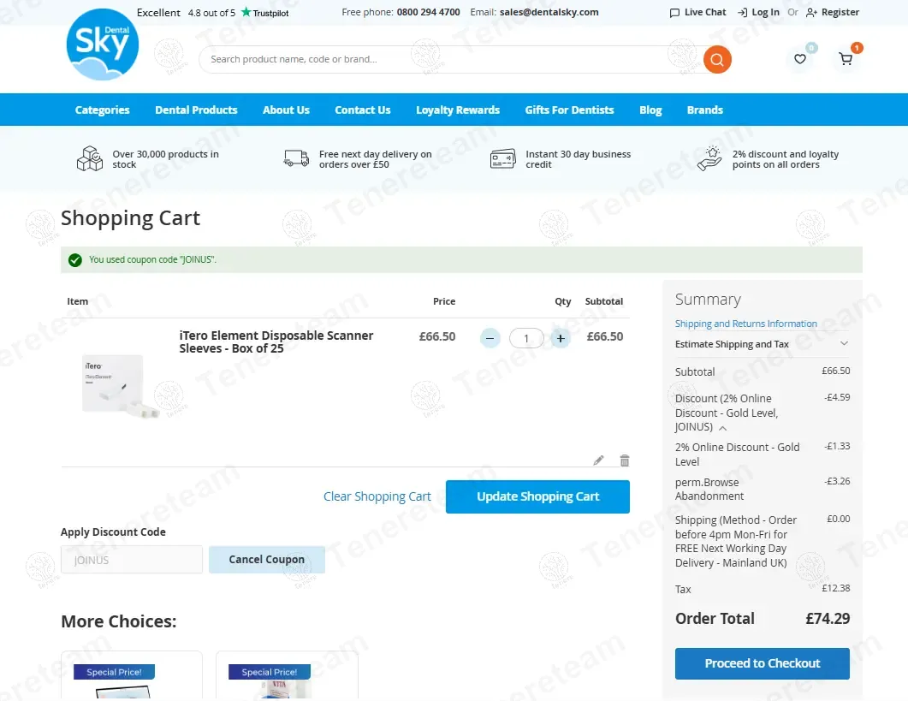This screenshot has width=908, height=701.
Task: Select the Loyalty Rewards menu item
Action: [x=458, y=110]
